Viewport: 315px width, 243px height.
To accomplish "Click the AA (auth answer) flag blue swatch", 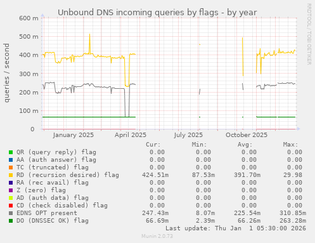I will click(x=11, y=160).
